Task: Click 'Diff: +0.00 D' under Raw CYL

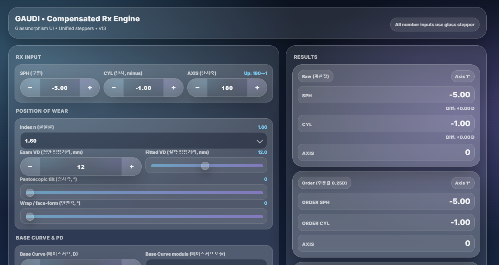Action: point(460,137)
